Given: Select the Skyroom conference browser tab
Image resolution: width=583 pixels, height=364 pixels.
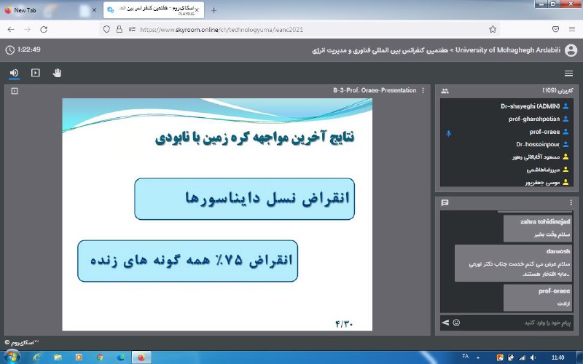Looking at the screenshot, I should pyautogui.click(x=154, y=10).
